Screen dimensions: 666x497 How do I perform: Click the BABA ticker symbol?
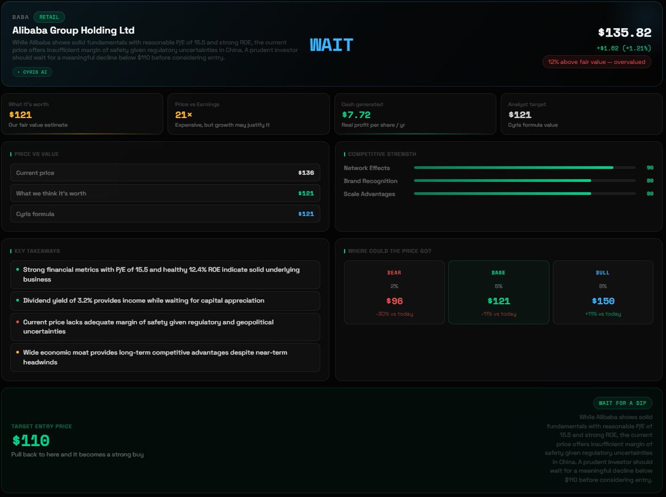pyautogui.click(x=21, y=17)
